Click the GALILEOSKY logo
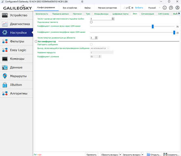 coord(17,8)
